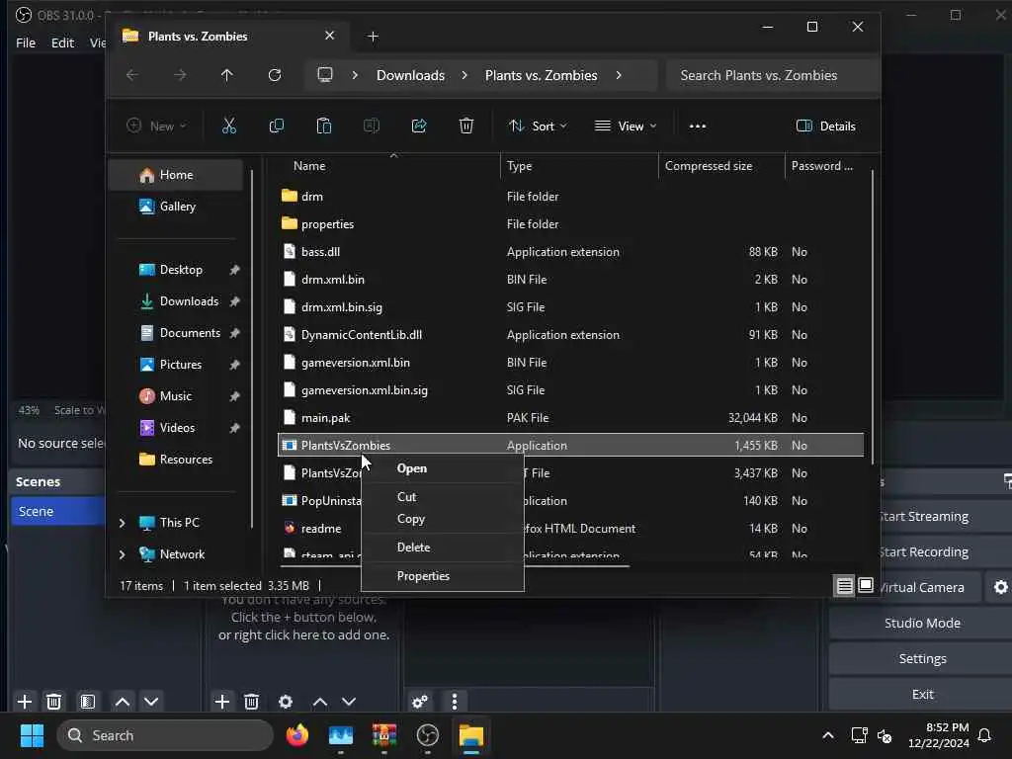The width and height of the screenshot is (1012, 759).
Task: Open Virtual Camera settings gear in OBS
Action: point(1000,587)
